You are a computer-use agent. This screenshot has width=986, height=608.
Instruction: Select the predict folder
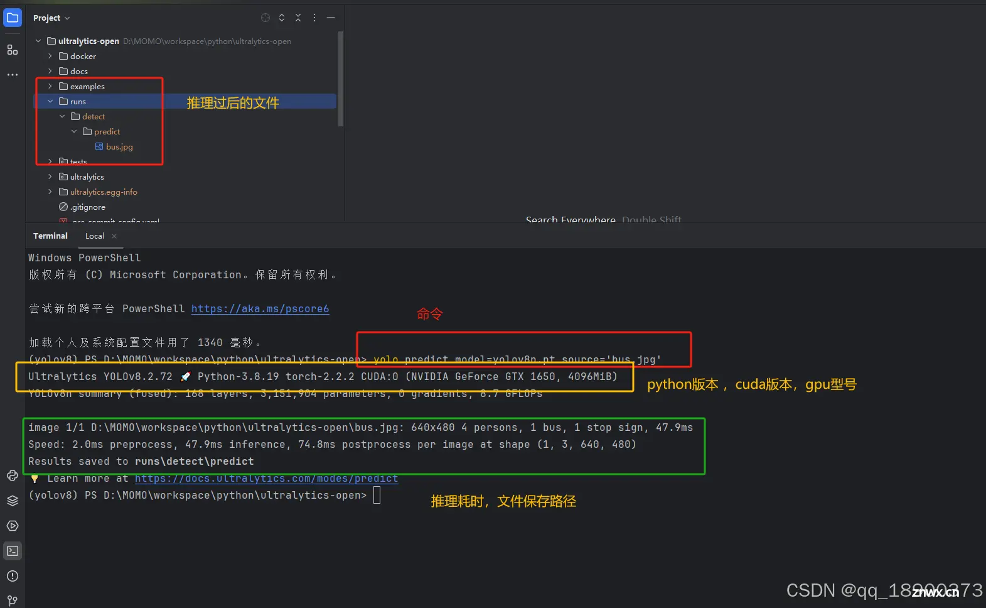pyautogui.click(x=107, y=131)
